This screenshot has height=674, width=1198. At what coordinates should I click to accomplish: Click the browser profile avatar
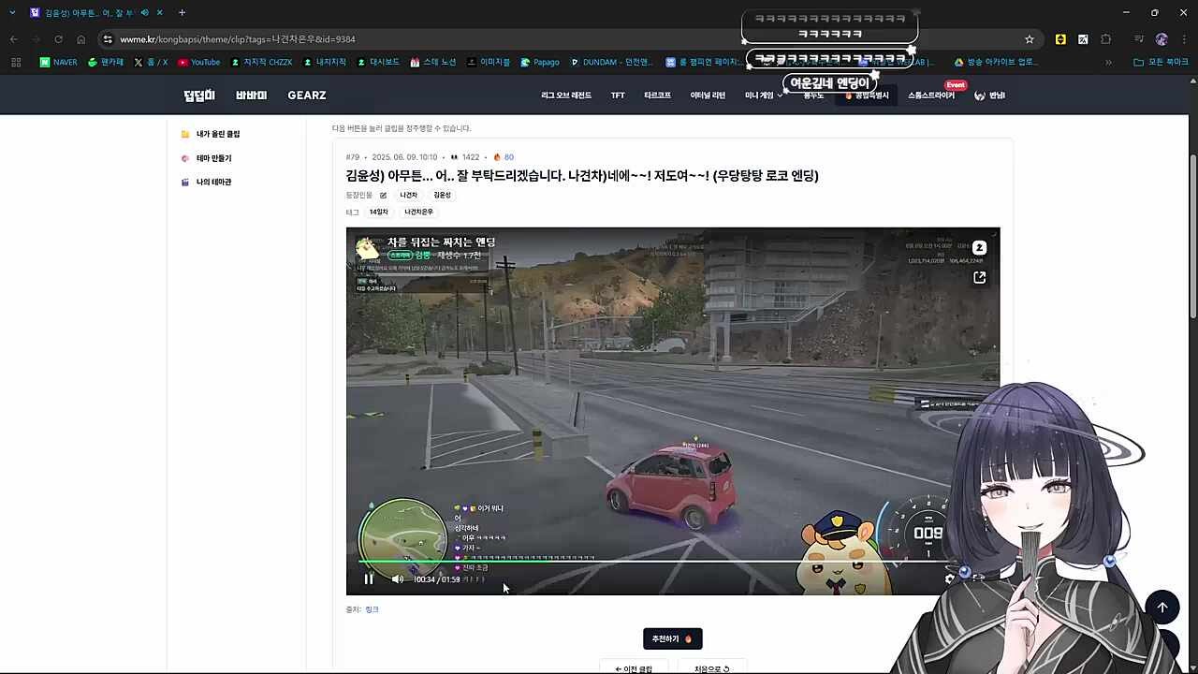pyautogui.click(x=1161, y=39)
